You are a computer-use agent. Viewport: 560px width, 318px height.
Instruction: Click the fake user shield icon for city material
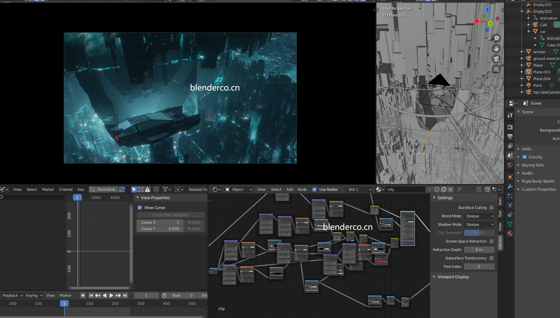[437, 189]
